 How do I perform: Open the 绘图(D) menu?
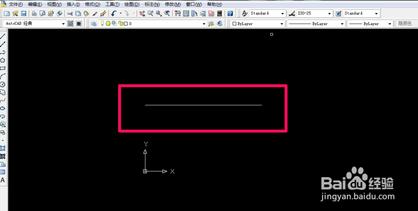(x=132, y=5)
